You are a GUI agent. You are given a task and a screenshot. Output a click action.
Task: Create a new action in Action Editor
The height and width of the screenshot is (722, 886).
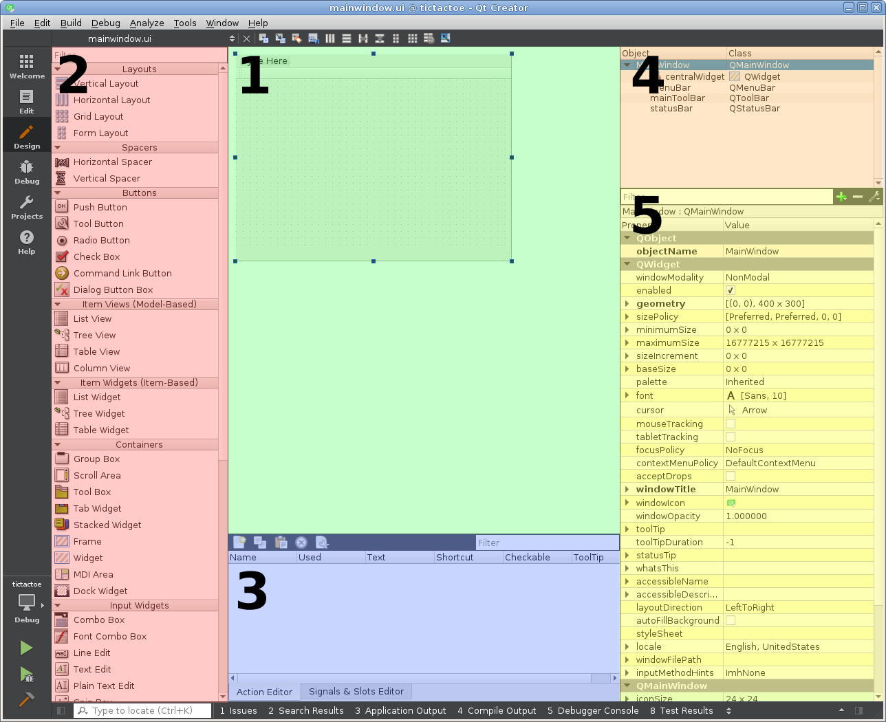[x=239, y=543]
